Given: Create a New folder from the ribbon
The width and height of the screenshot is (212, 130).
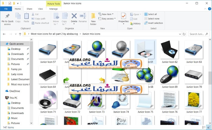Looking at the screenshot, I should (x=93, y=19).
